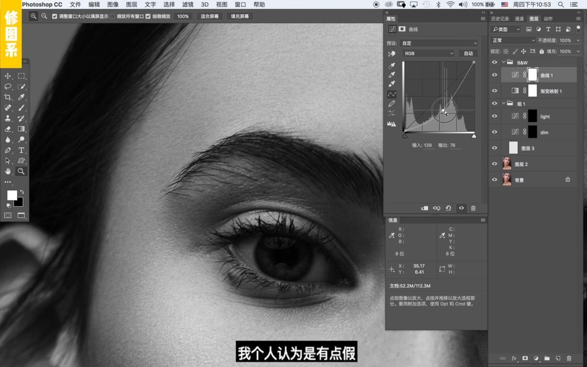The height and width of the screenshot is (367, 587).
Task: Click the 100% zoom button
Action: click(183, 16)
